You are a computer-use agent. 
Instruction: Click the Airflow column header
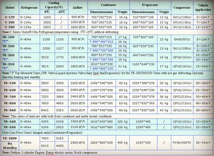pos(77,7)
